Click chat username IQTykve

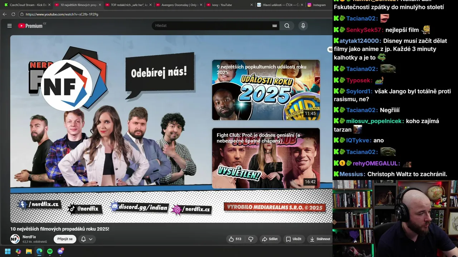pos(359,141)
